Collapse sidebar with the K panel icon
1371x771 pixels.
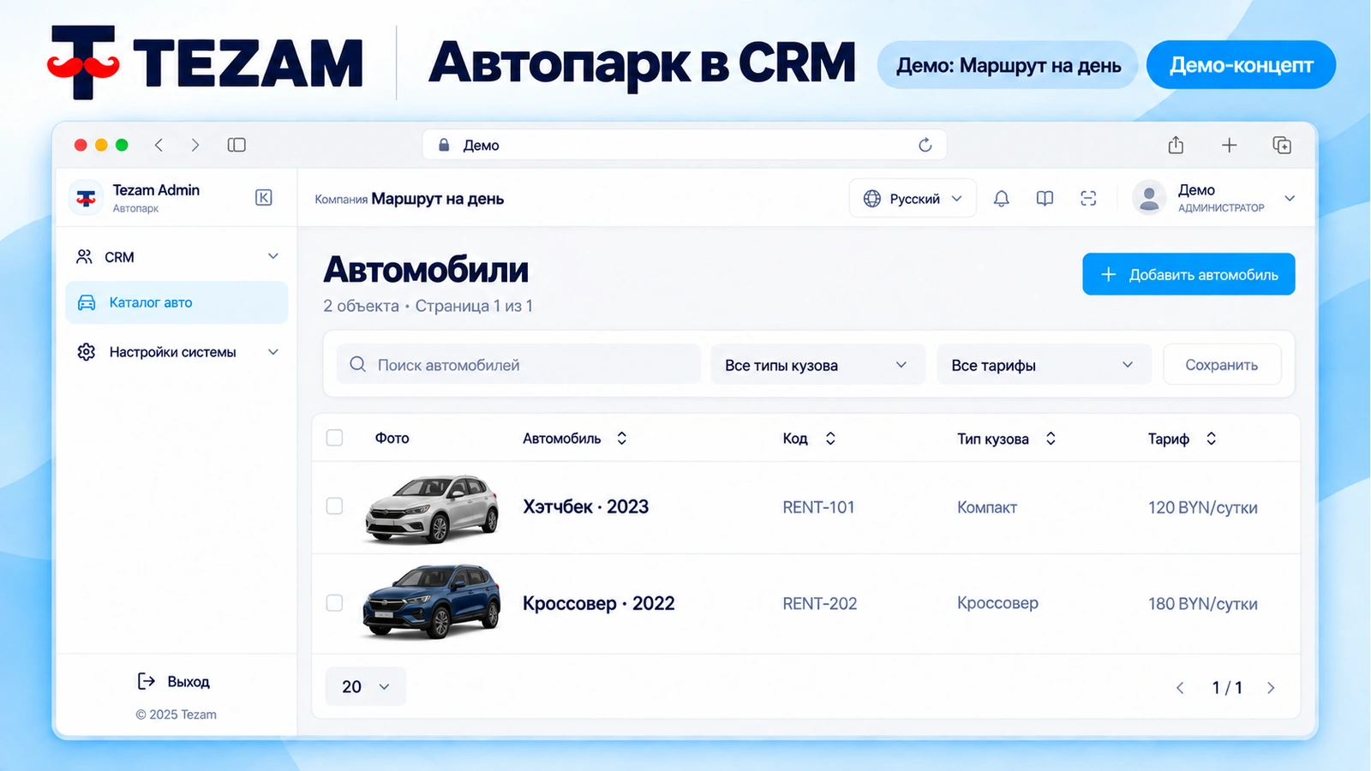264,198
